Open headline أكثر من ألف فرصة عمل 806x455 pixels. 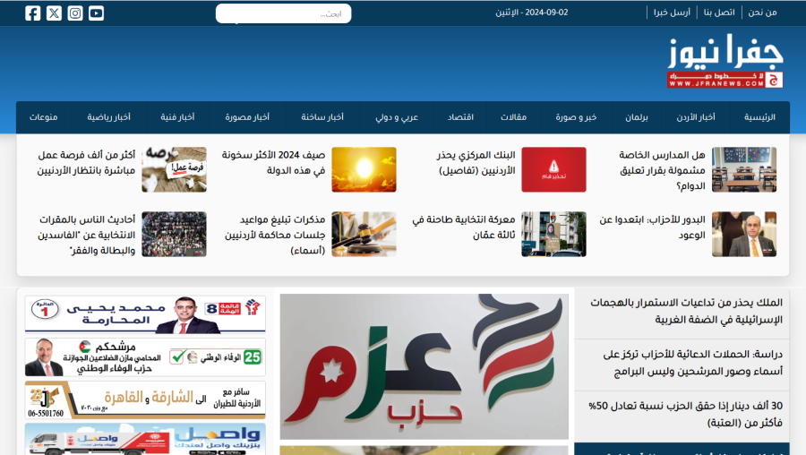(86, 162)
